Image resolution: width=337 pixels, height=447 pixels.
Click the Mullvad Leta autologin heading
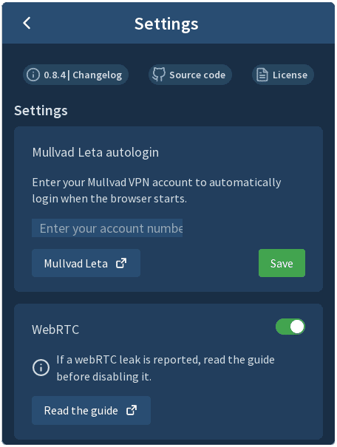click(95, 152)
